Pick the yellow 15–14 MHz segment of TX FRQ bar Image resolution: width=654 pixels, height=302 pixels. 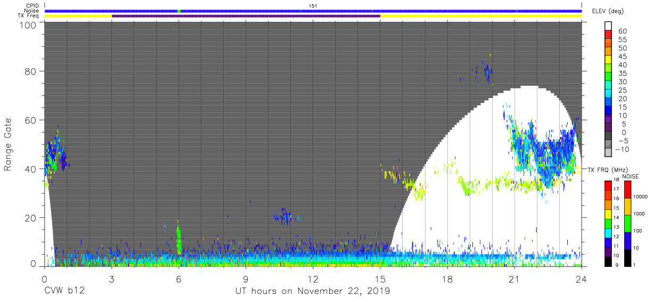608,213
